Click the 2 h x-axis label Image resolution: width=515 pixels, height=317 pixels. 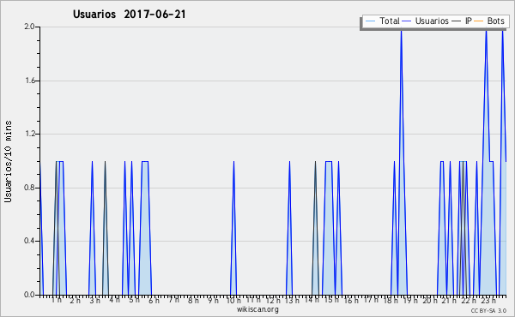point(76,300)
